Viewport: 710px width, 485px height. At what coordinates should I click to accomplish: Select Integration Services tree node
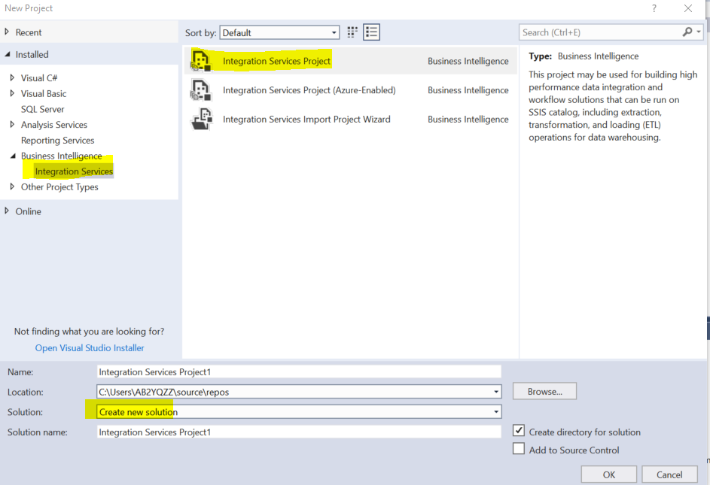pos(74,171)
